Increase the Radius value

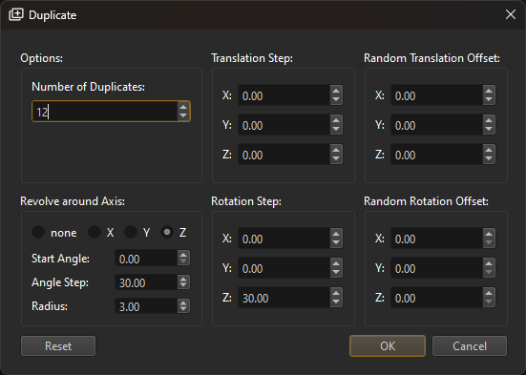tap(183, 302)
